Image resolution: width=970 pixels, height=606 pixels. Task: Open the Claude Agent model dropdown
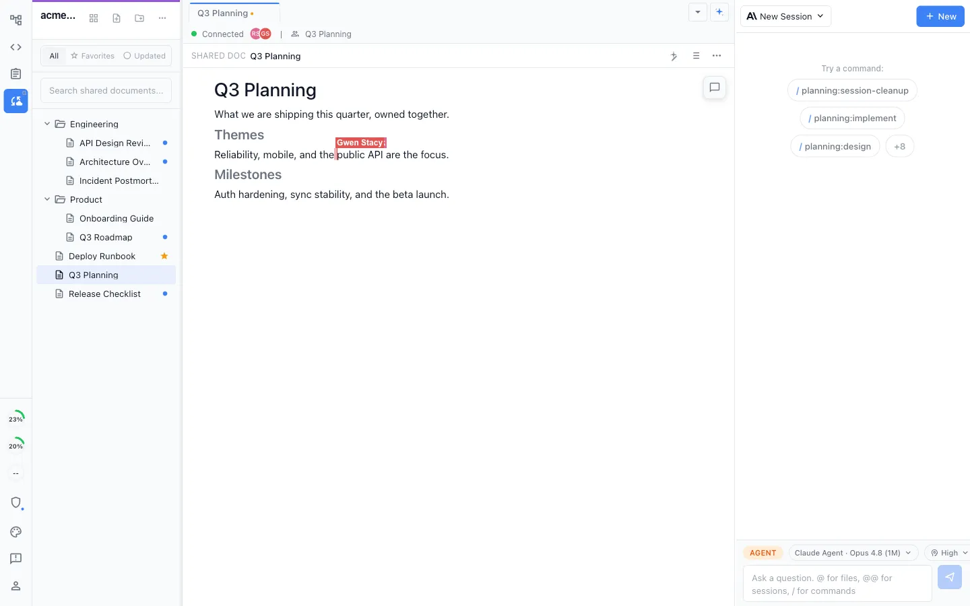(853, 553)
